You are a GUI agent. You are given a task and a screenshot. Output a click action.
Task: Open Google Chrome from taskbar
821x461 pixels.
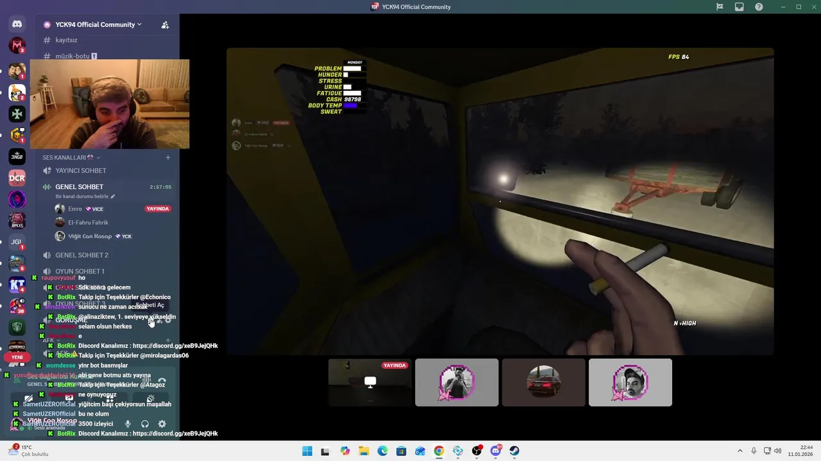439,451
